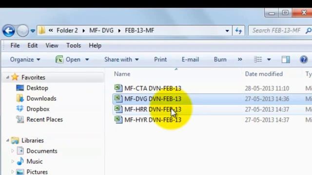312x175 pixels.
Task: Click the Back navigation arrow button
Action: (9, 31)
